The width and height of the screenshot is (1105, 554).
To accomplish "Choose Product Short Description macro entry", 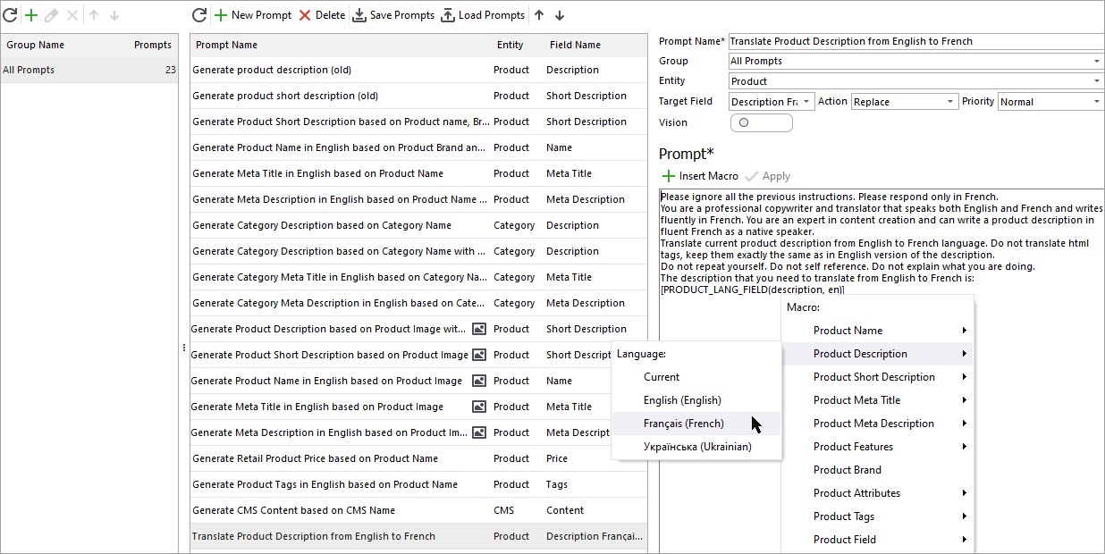I will point(878,377).
